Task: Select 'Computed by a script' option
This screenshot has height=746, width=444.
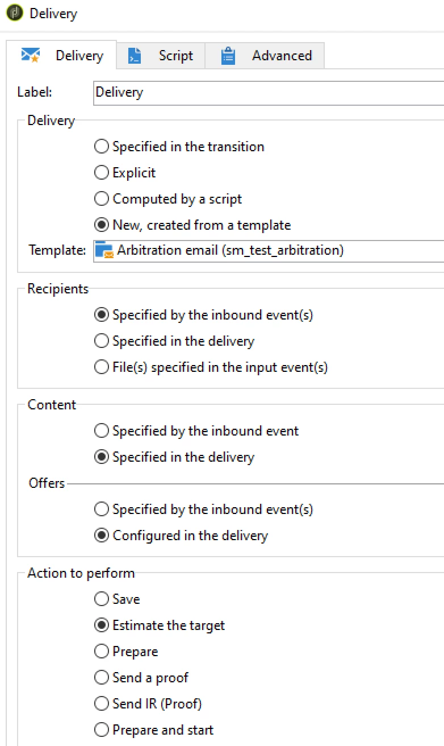Action: pos(102,199)
